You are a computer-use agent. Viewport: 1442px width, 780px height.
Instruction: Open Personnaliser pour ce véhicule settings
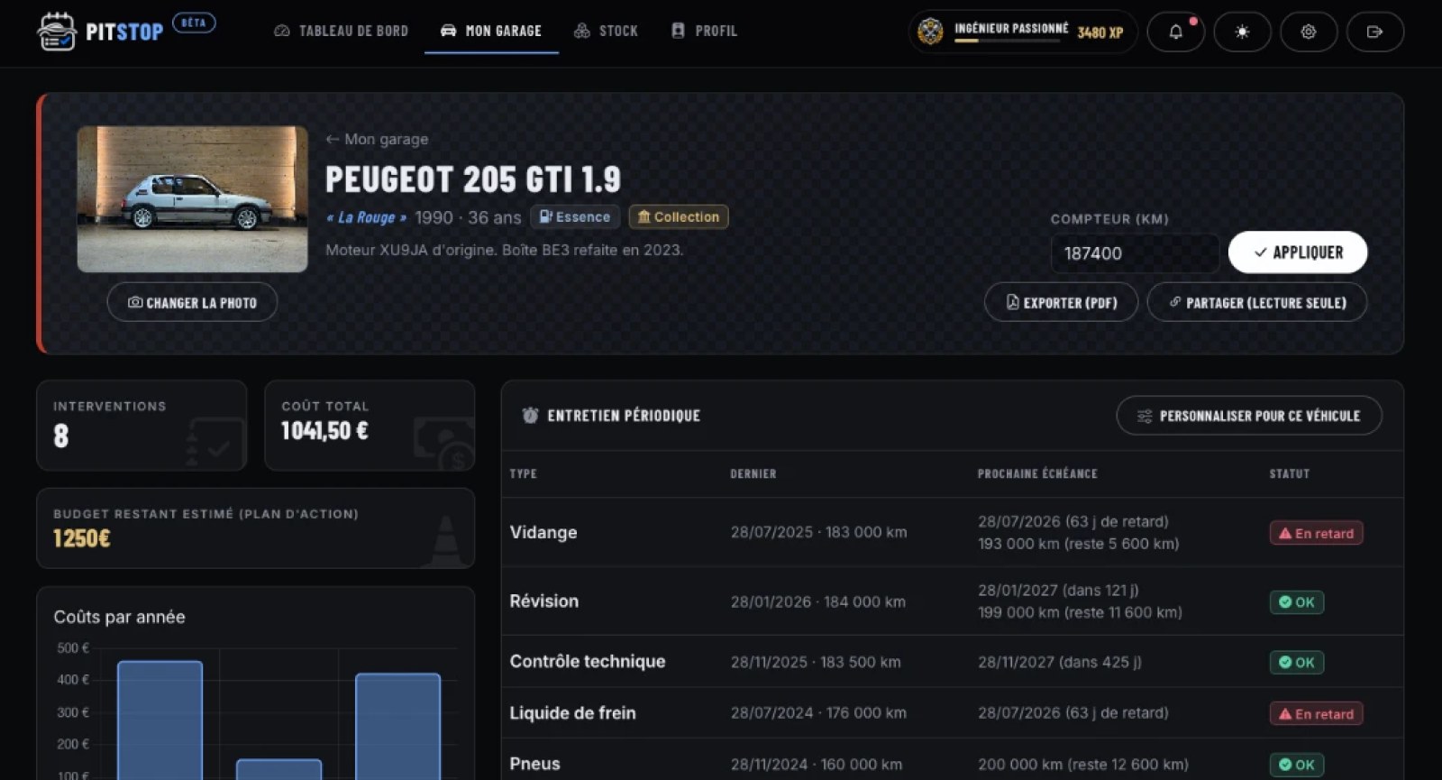(1249, 416)
